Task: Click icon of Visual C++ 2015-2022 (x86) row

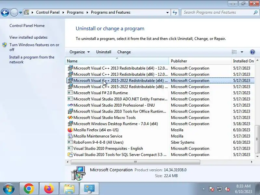Action: pos(70,86)
